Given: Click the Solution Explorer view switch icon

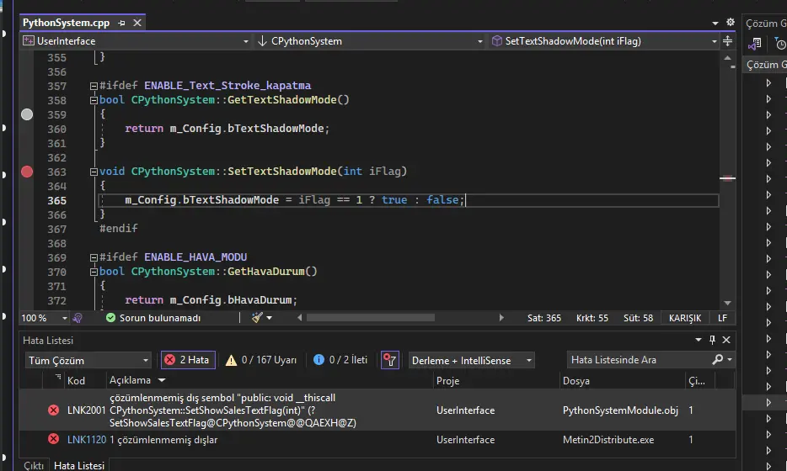Looking at the screenshot, I should pyautogui.click(x=754, y=44).
